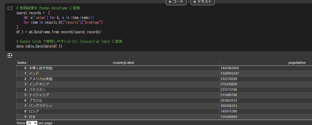The image size is (312, 125).
Task: Add a code cell with the コード button
Action: [x=176, y=2]
